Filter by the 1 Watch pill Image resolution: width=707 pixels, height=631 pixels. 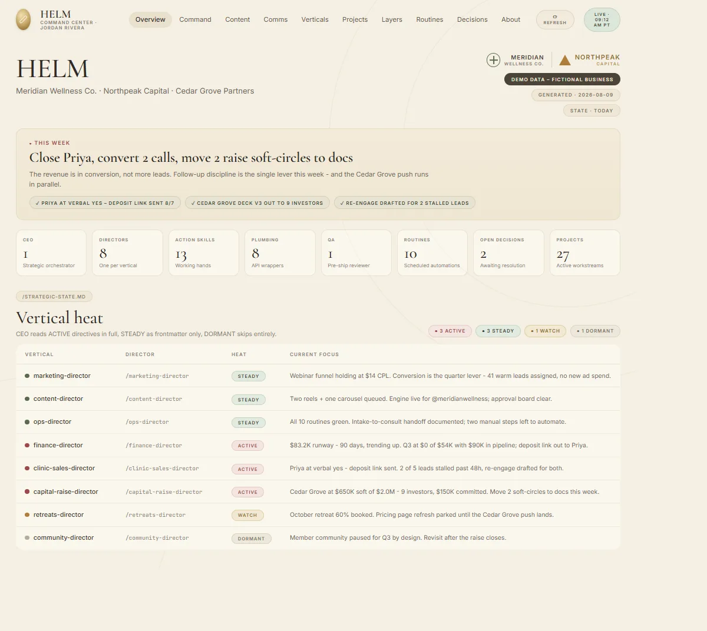pos(545,331)
